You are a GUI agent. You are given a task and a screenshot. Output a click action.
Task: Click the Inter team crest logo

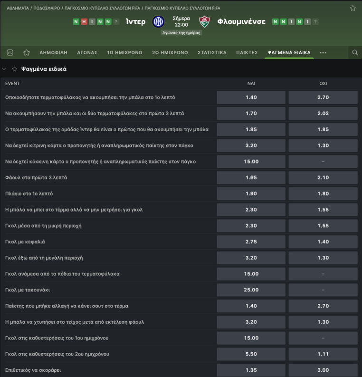pos(158,22)
